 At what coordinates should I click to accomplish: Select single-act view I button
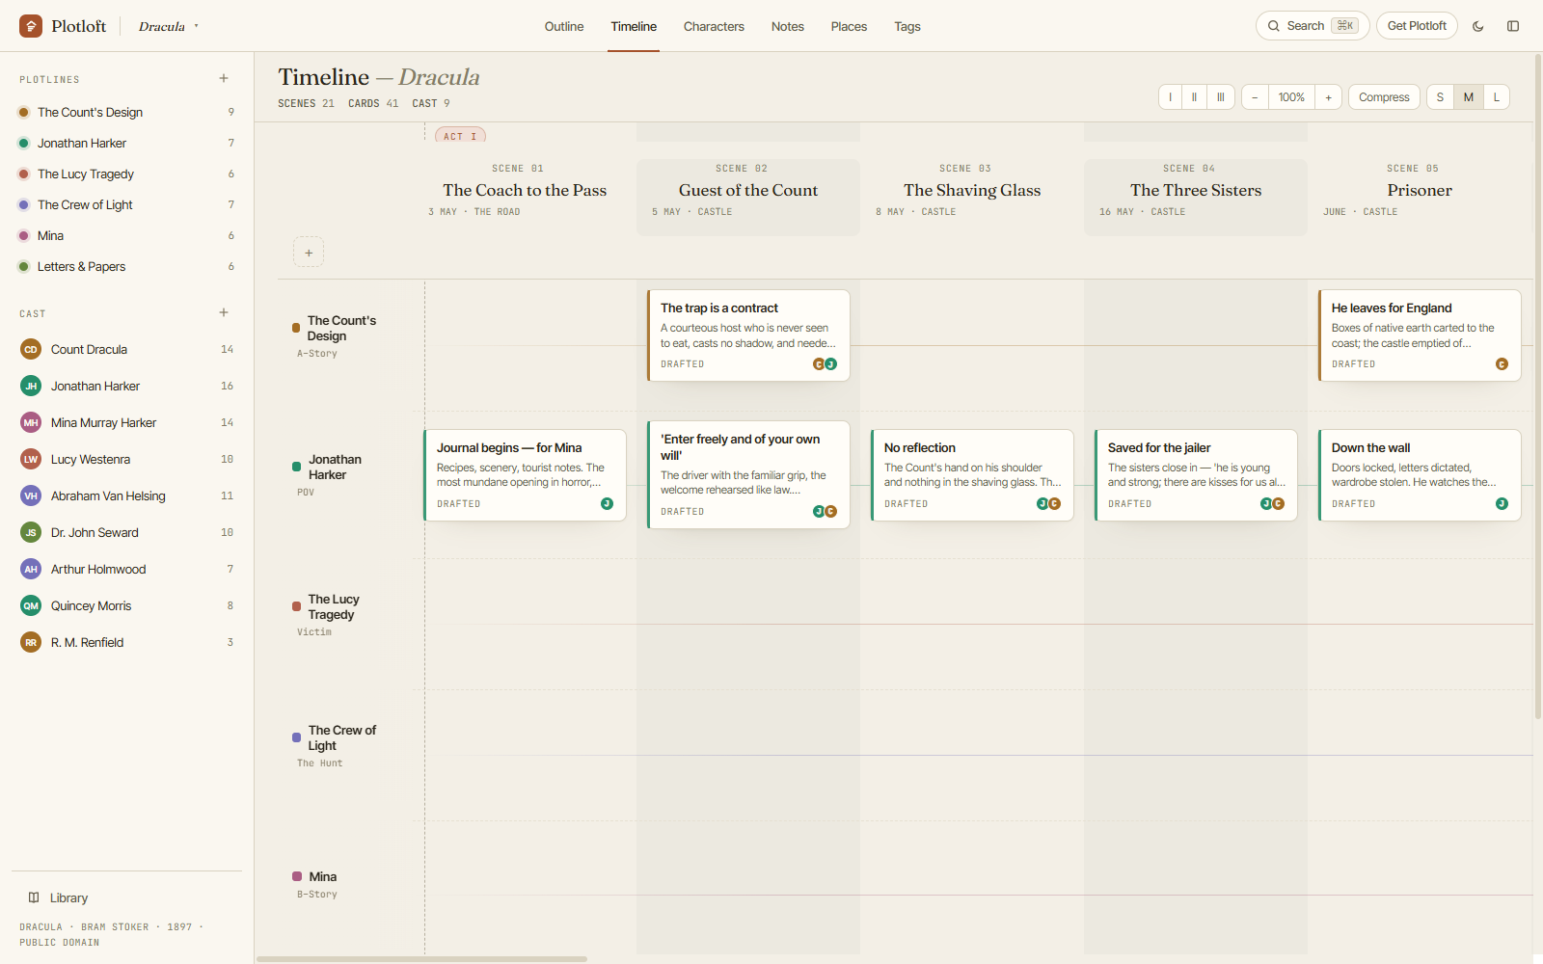click(1171, 97)
